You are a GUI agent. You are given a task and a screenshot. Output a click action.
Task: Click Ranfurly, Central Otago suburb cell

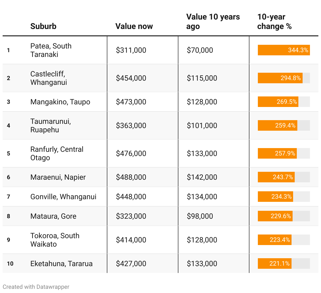point(57,153)
